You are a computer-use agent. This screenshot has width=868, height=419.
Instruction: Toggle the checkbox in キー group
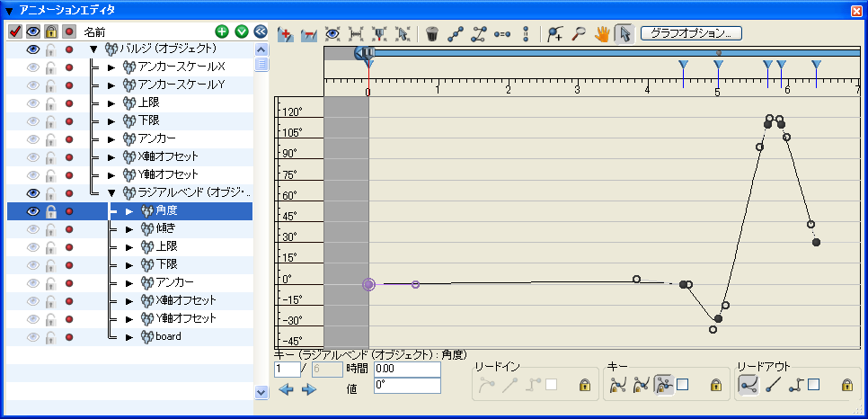tap(683, 385)
